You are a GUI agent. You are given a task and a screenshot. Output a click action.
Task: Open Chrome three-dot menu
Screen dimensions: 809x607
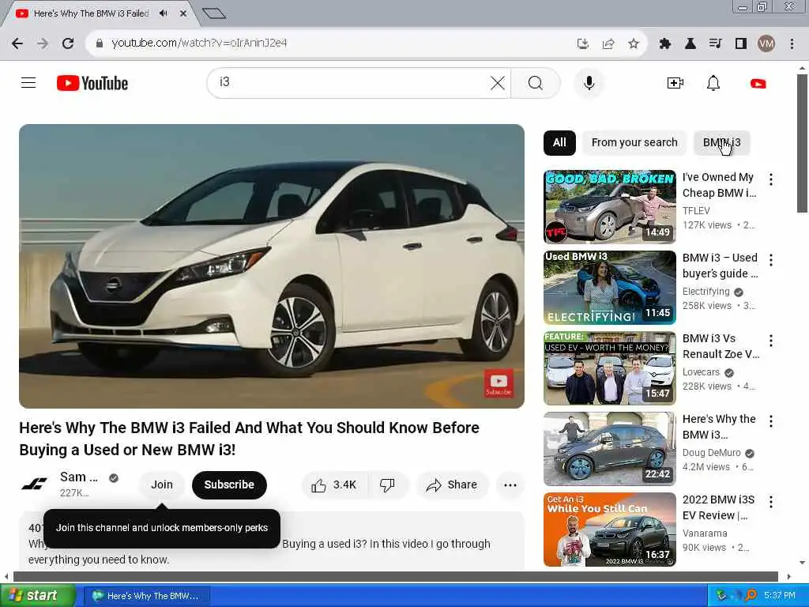tap(792, 43)
